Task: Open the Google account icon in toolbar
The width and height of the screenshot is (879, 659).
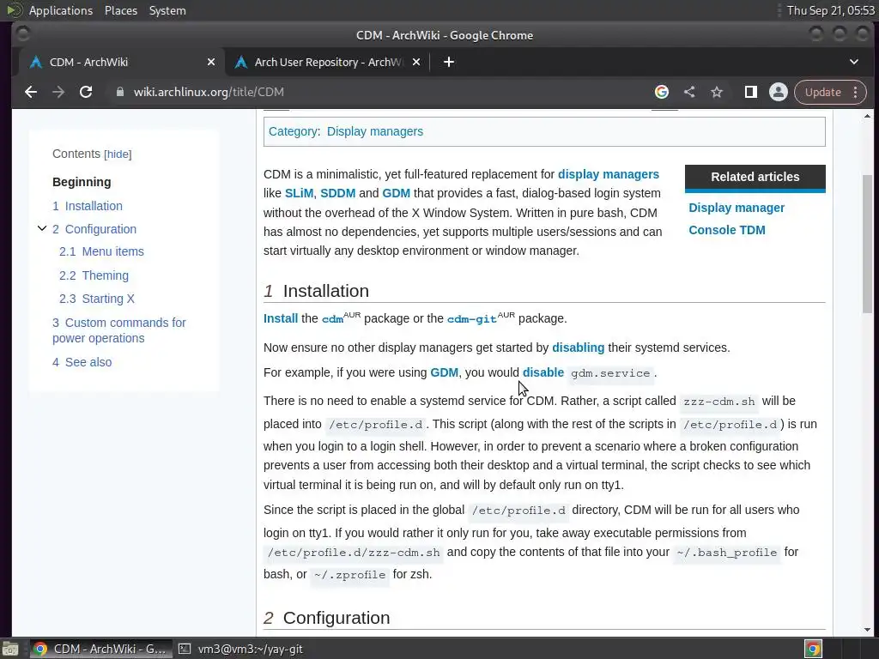Action: [662, 92]
